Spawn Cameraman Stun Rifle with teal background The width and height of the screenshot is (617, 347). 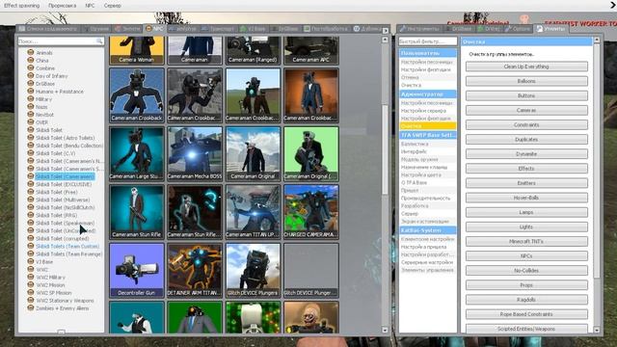pyautogui.click(x=137, y=212)
